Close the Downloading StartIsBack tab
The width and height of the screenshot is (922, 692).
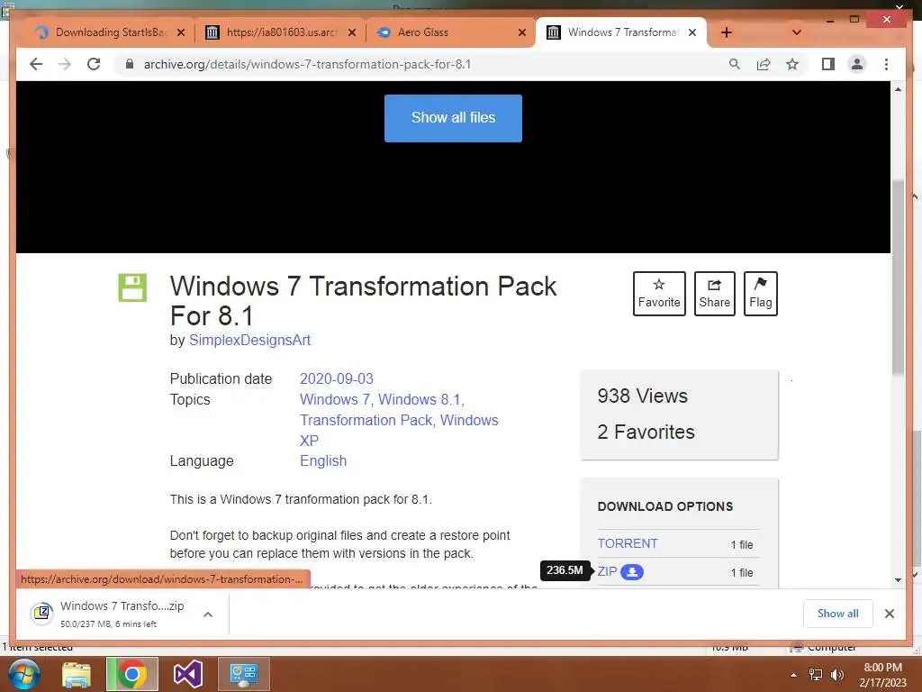(x=180, y=32)
